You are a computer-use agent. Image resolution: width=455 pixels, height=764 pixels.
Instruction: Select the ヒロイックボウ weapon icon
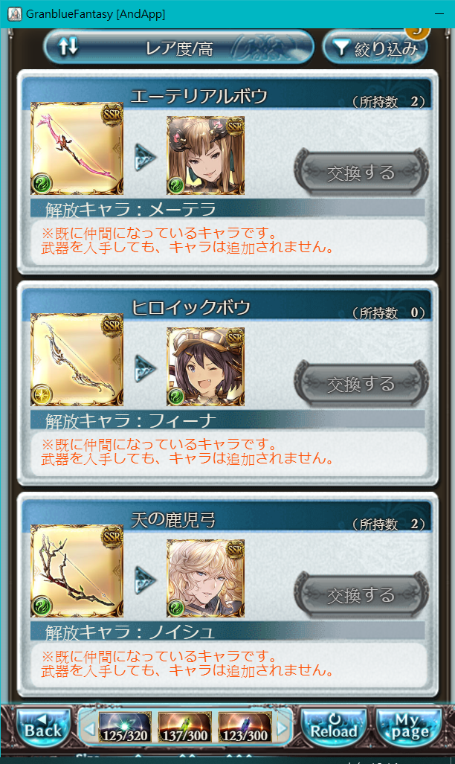(77, 359)
